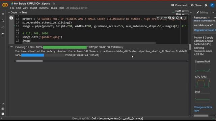The image size is (216, 121).
Task: Open the Edit menu
Action: tap(19, 8)
